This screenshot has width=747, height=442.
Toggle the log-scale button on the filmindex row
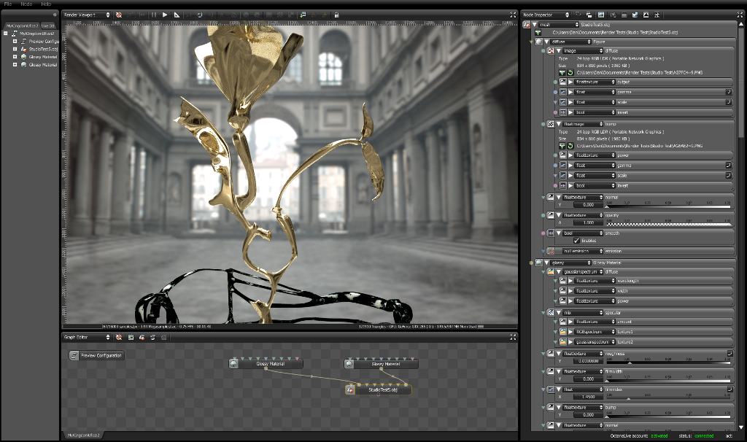click(729, 389)
